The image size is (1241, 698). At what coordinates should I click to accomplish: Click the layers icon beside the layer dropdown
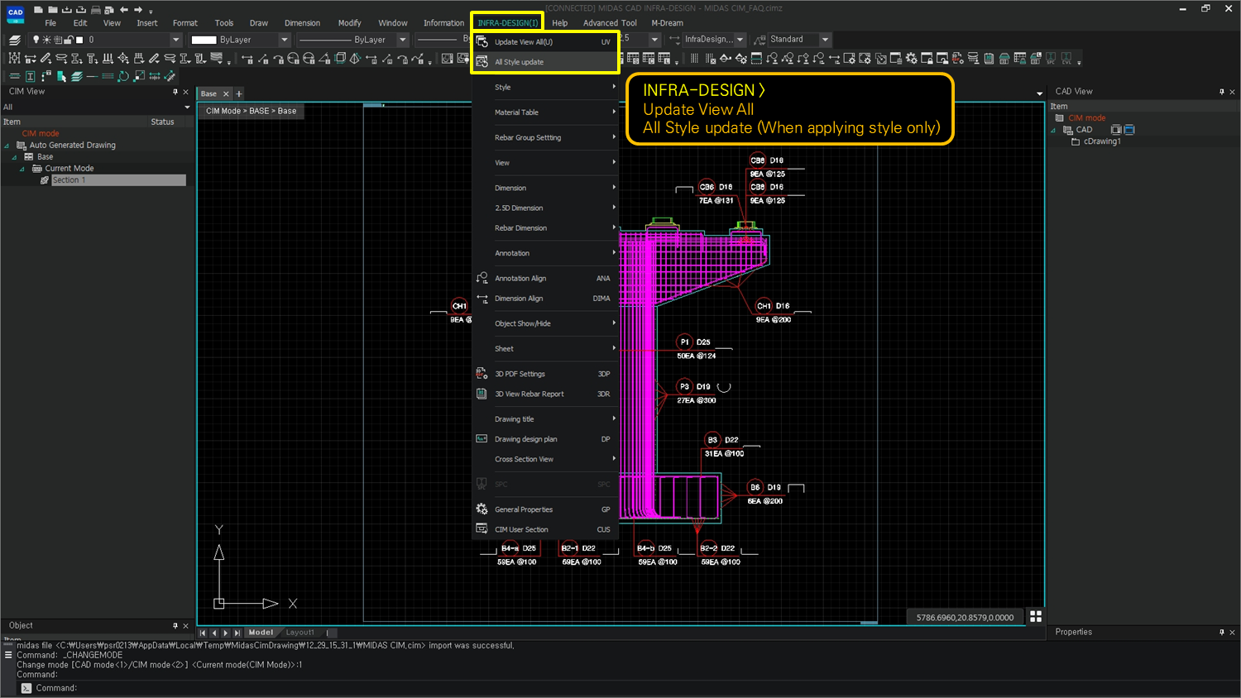(x=14, y=39)
